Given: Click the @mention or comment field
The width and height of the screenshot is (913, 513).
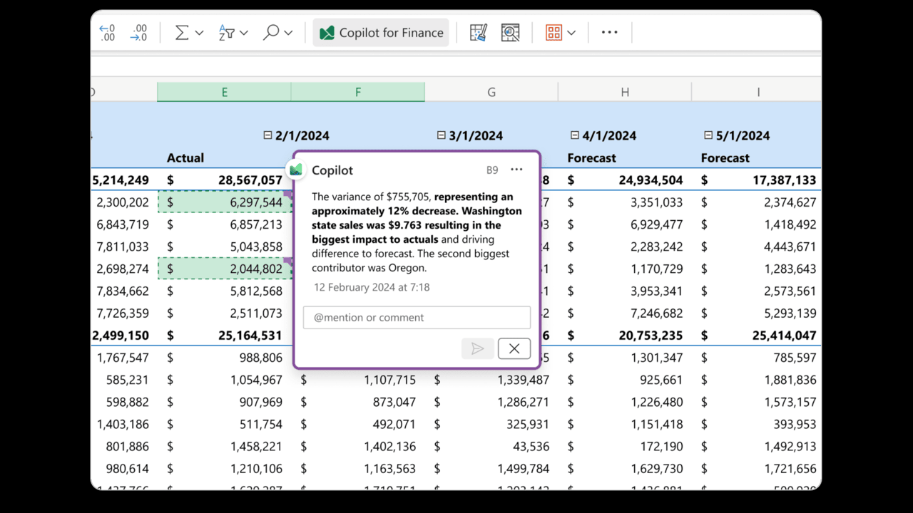Looking at the screenshot, I should [x=417, y=318].
